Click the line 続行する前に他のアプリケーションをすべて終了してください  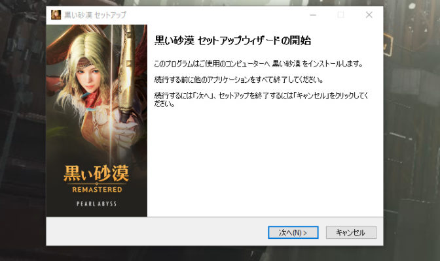[238, 80]
